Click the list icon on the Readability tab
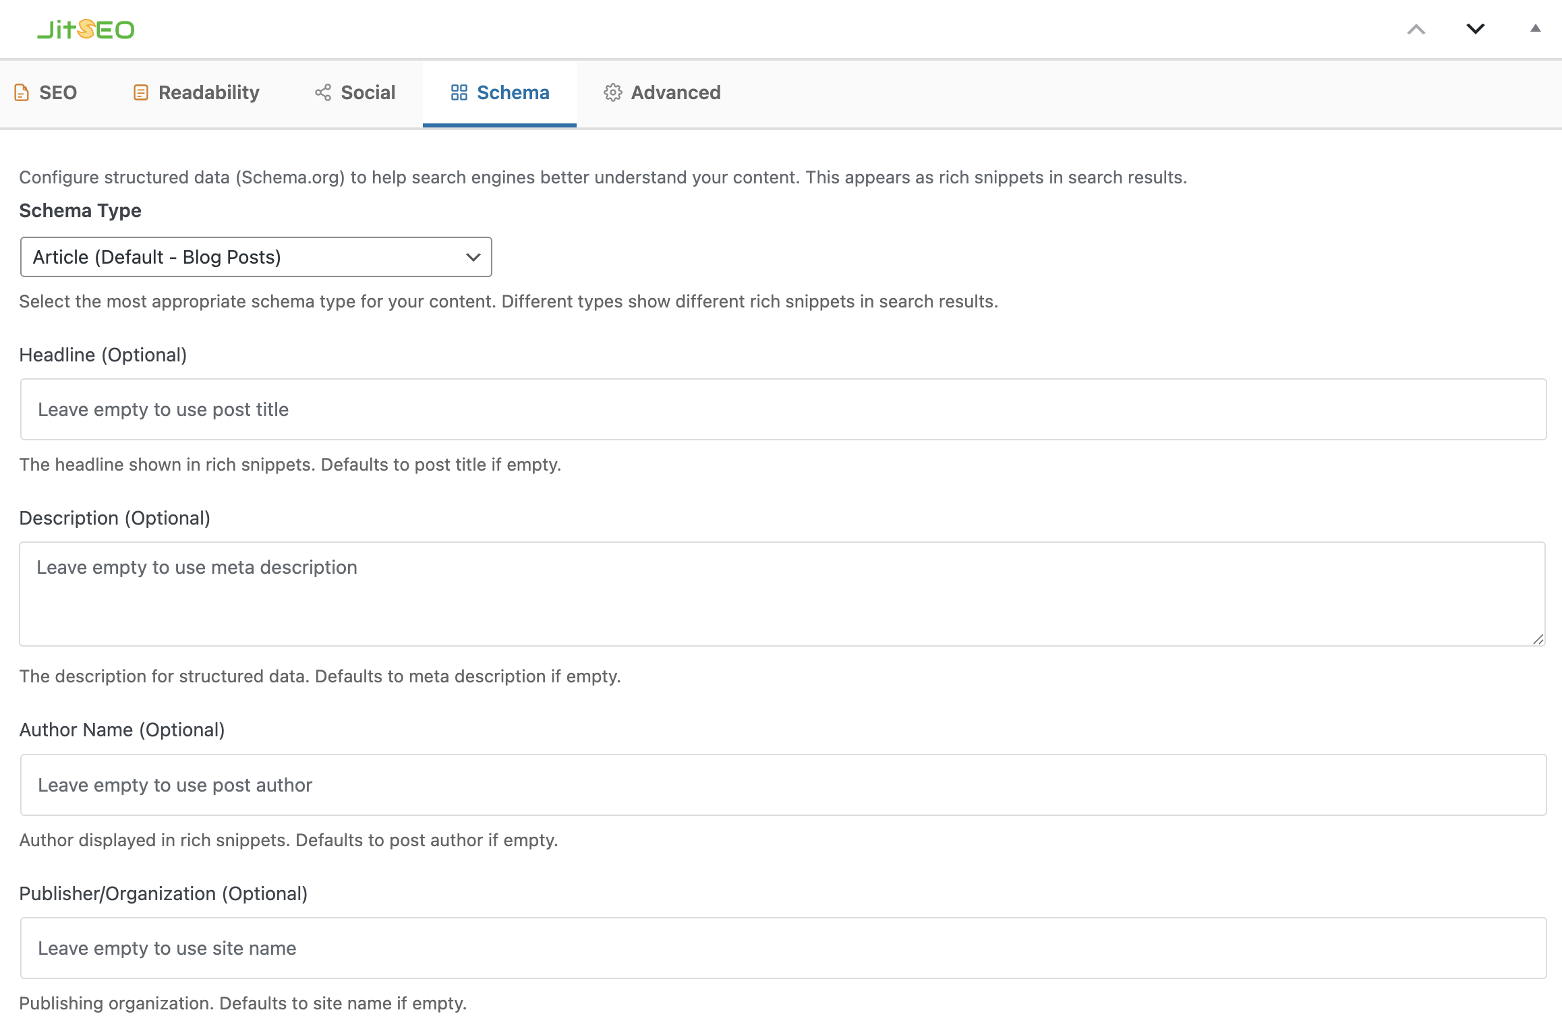Screen dimensions: 1562x1033 (x=141, y=92)
